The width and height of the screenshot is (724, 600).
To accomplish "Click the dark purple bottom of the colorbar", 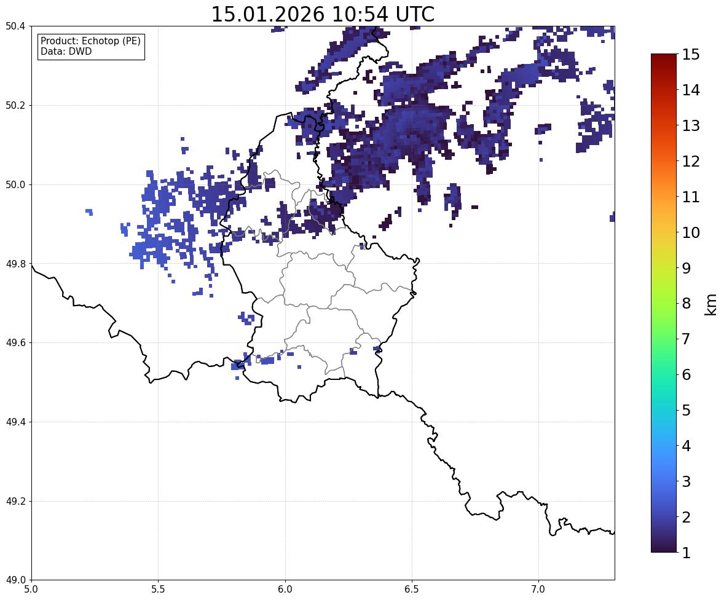I will [664, 547].
